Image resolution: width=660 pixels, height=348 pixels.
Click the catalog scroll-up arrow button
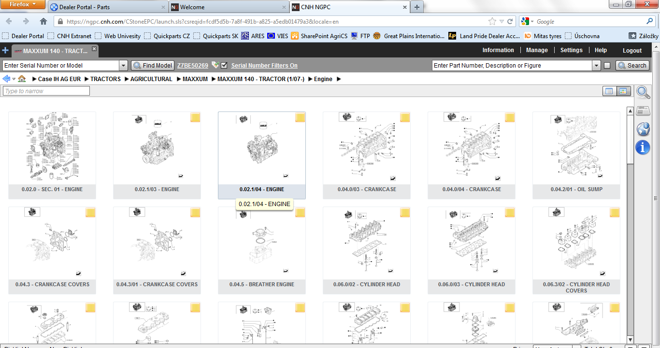(630, 111)
